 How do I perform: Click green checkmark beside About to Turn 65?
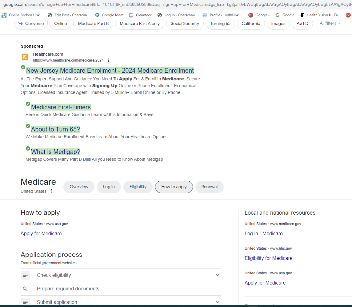28,126
